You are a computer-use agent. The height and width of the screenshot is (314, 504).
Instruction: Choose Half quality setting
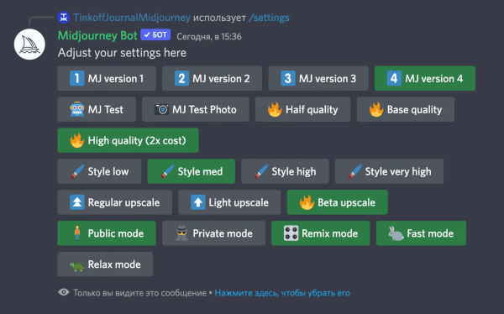[302, 109]
